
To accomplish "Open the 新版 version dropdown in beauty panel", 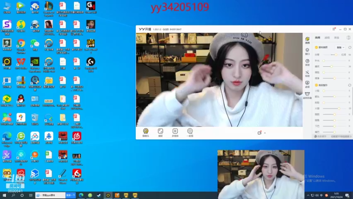I will 340,47.
